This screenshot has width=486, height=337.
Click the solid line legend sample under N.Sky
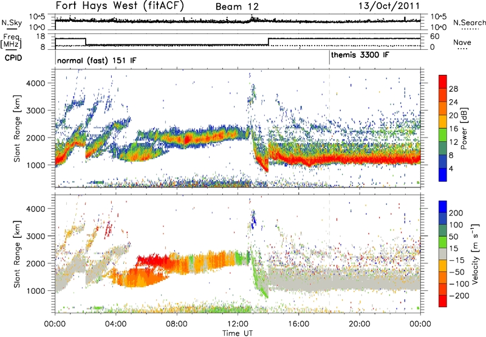coord(12,29)
